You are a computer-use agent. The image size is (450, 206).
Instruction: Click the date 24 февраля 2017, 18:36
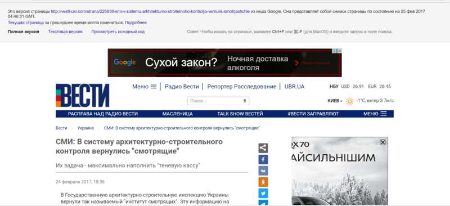80,182
